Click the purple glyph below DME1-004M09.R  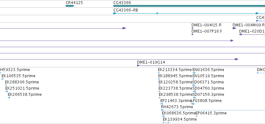click(x=234, y=28)
